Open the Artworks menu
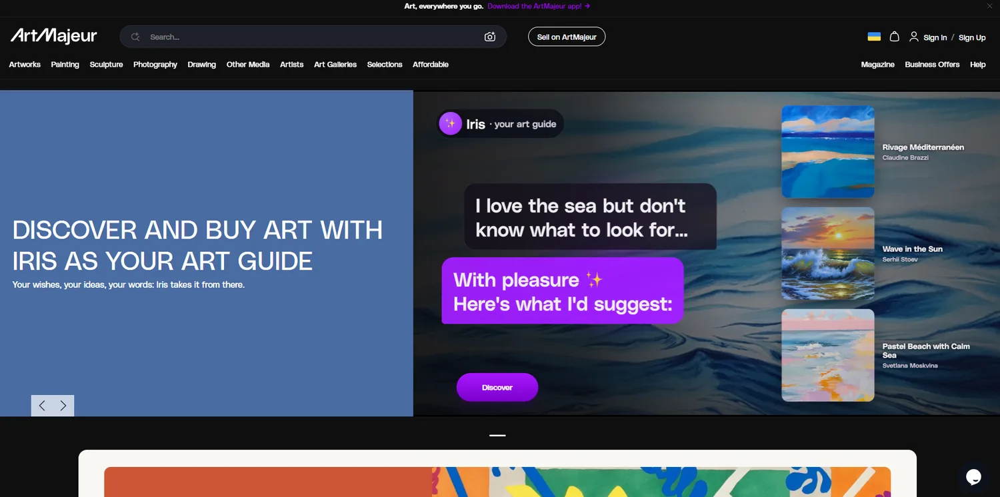Image resolution: width=1000 pixels, height=497 pixels. (x=25, y=65)
